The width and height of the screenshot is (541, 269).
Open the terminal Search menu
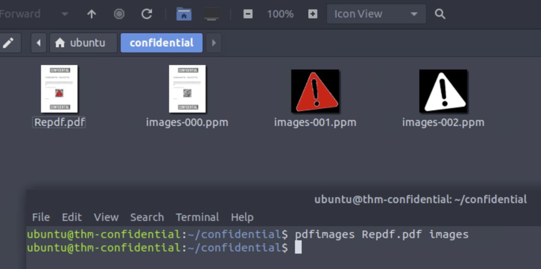[147, 217]
